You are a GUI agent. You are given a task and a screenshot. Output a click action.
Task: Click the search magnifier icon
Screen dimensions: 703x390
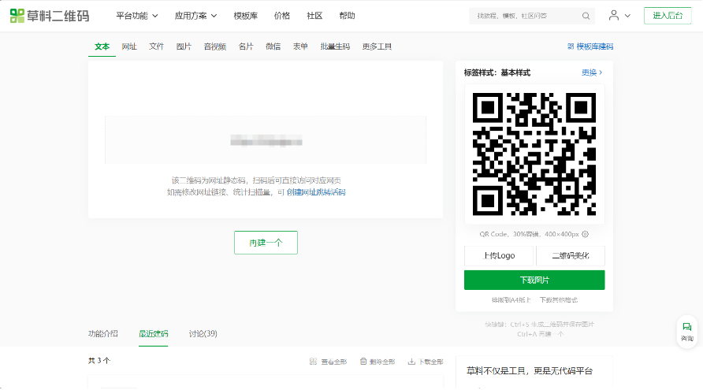tap(586, 16)
